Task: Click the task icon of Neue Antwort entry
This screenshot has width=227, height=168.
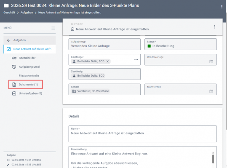Action: point(8,49)
